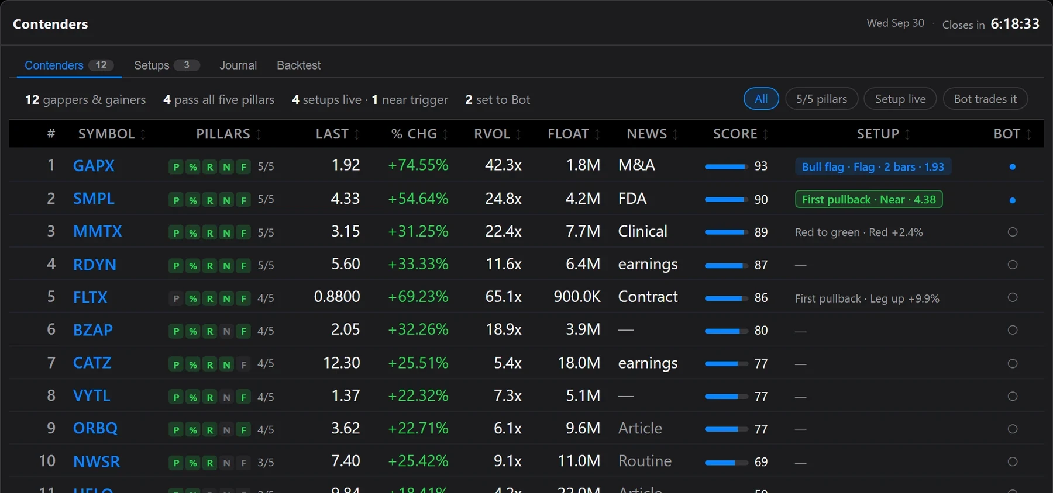The image size is (1053, 493).
Task: Open the Setups tab
Action: tap(167, 65)
